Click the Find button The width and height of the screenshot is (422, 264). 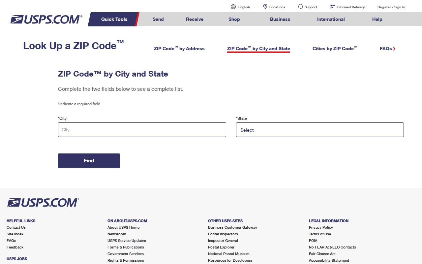point(89,161)
